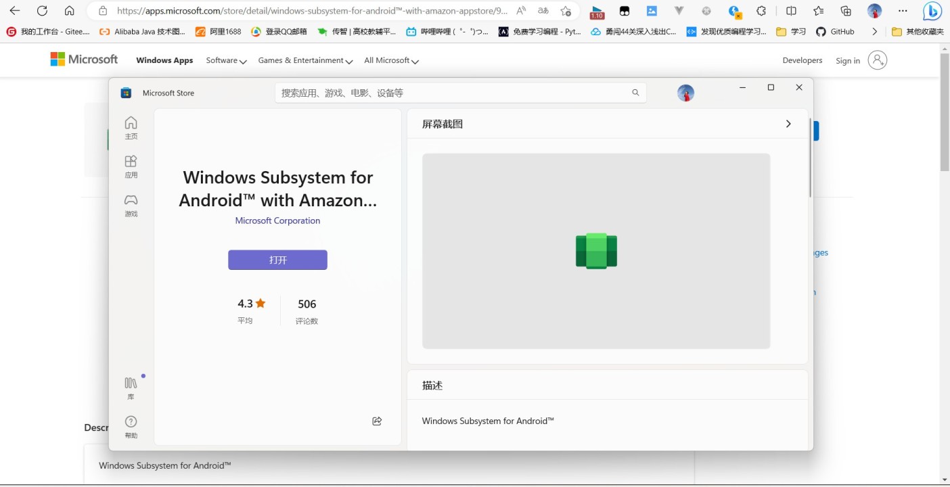This screenshot has width=950, height=487.
Task: Expand the All Microsoft dropdown
Action: [x=391, y=60]
